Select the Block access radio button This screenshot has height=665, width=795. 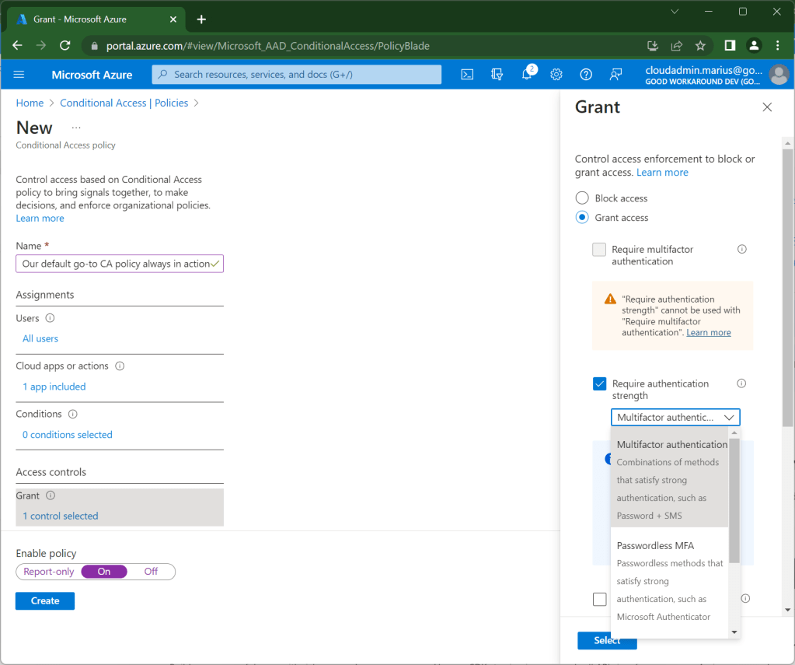[582, 198]
